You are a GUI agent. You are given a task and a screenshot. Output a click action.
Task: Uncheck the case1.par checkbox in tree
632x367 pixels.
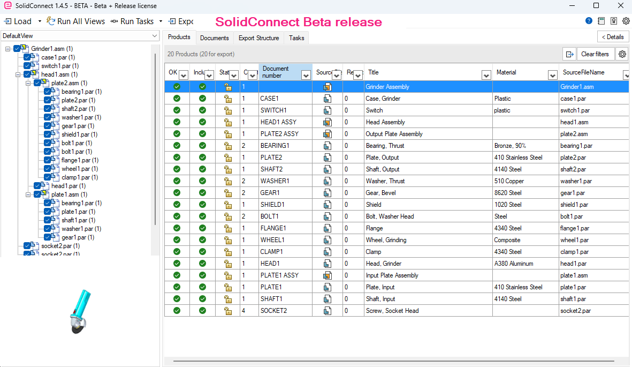(27, 57)
